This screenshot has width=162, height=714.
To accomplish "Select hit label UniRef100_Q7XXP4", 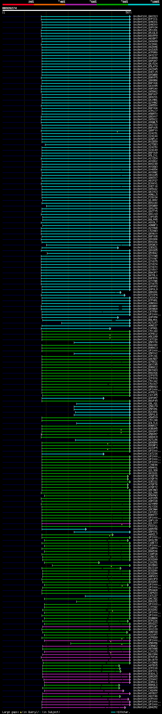I will pos(145,295).
